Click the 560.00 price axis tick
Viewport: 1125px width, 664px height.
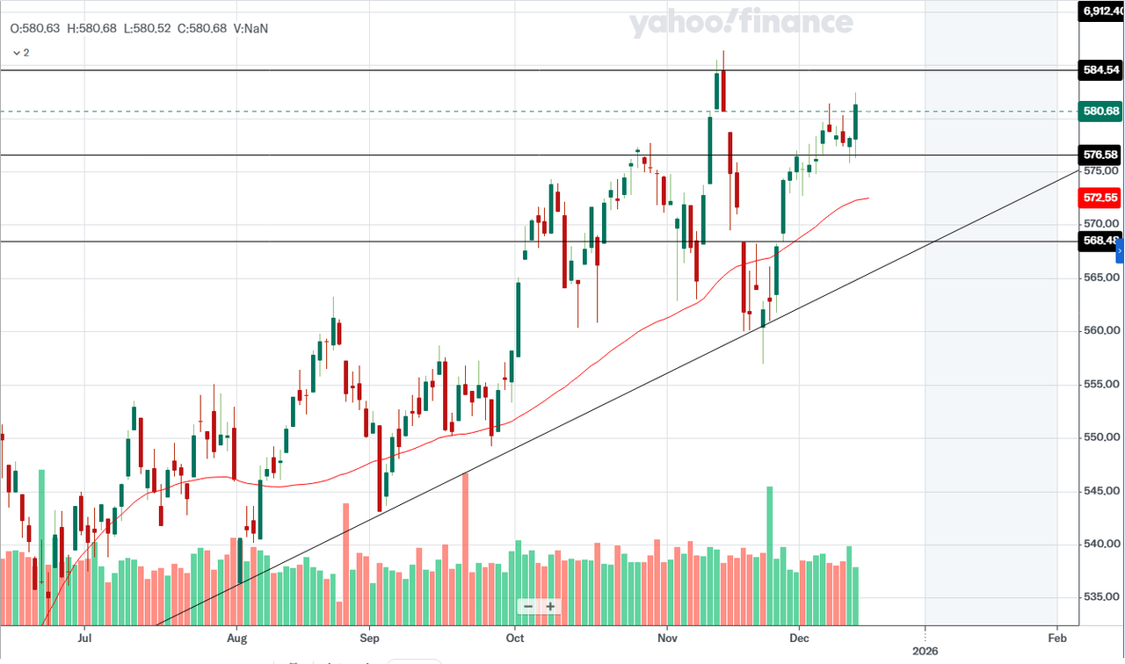coord(1100,331)
